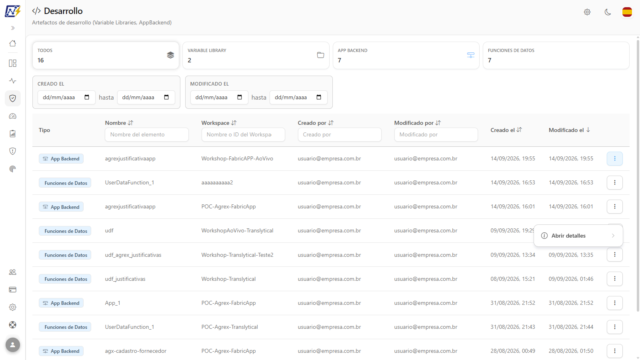
Task: Open the user avatar at sidebar bottom
Action: pos(13,345)
